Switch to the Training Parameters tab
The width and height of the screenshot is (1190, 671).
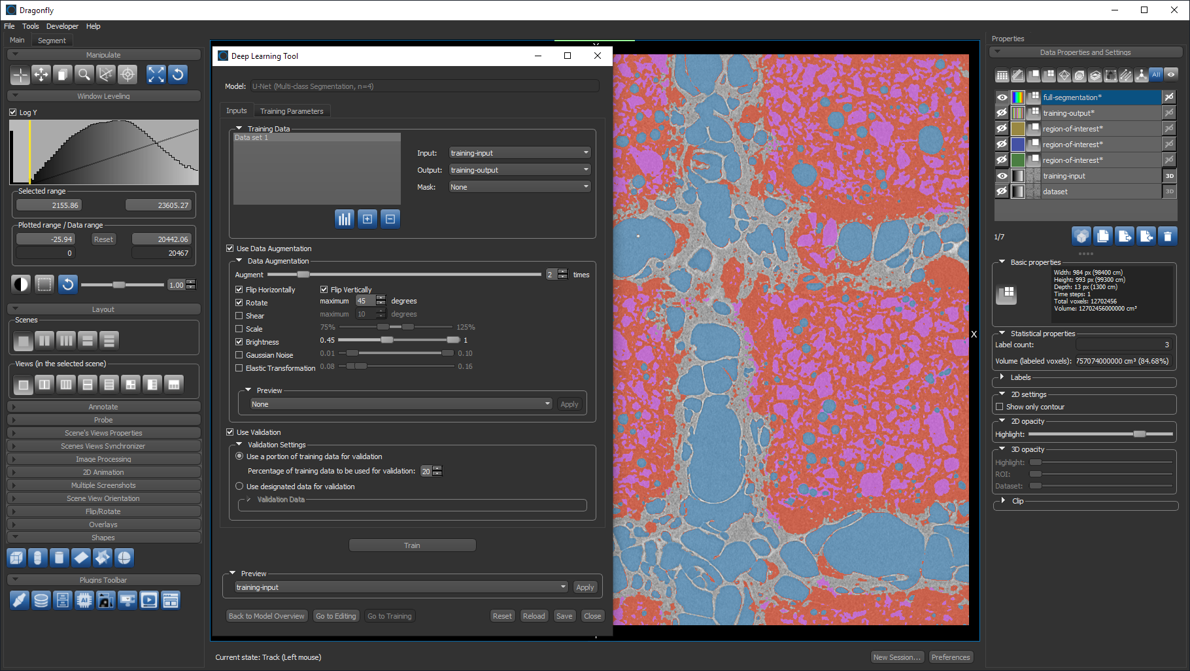pyautogui.click(x=292, y=111)
